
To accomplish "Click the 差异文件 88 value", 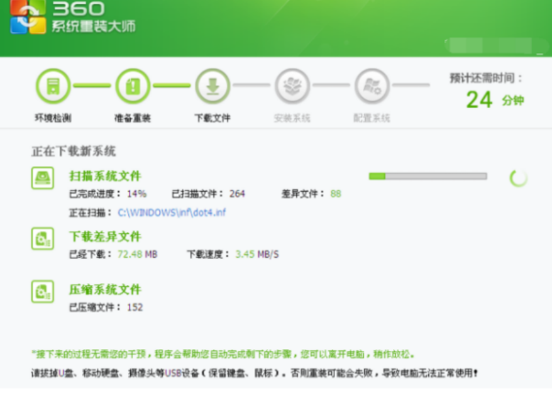I will coord(336,194).
